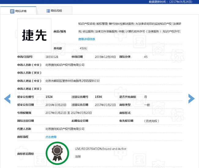This screenshot has width=199, height=168.
Task: Click the 后期指定日期 label
Action: pos(80,121)
